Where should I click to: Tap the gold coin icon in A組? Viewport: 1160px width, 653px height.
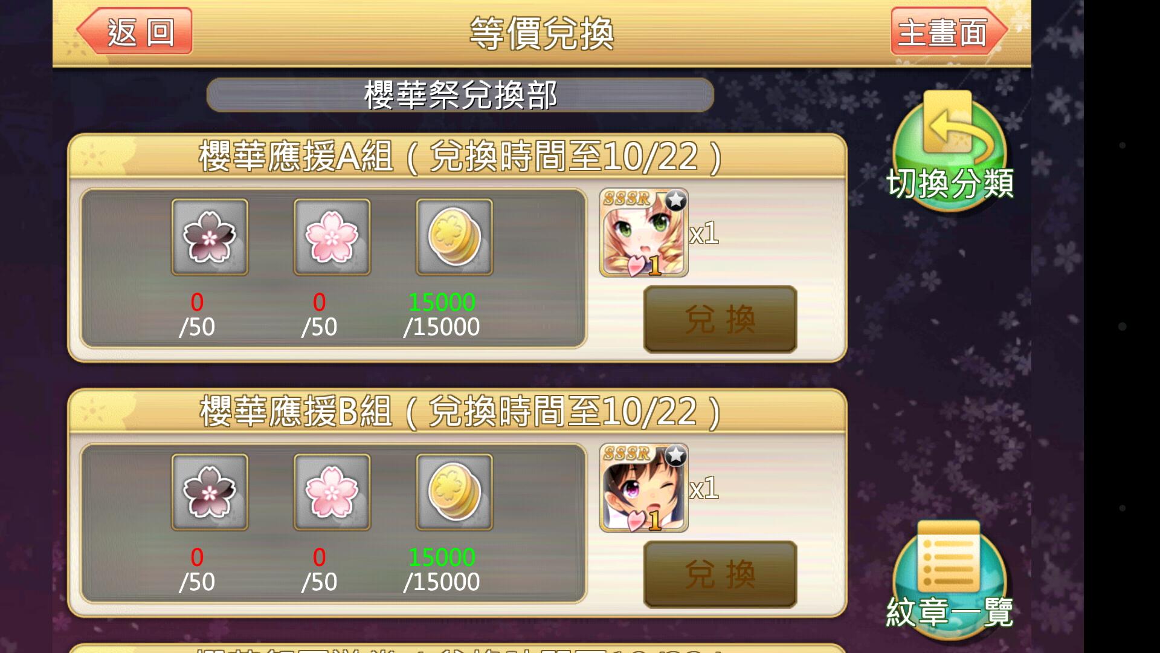tap(454, 237)
